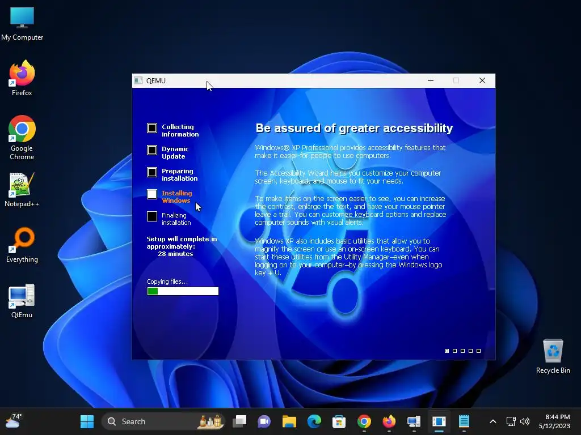Image resolution: width=581 pixels, height=435 pixels.
Task: Click the Installing Windows step box
Action: pos(152,194)
